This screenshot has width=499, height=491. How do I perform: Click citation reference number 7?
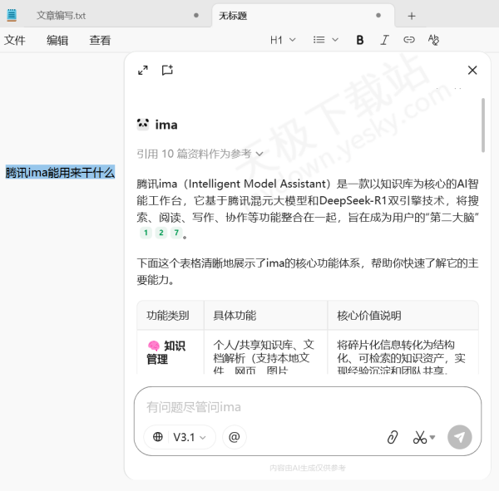click(175, 233)
